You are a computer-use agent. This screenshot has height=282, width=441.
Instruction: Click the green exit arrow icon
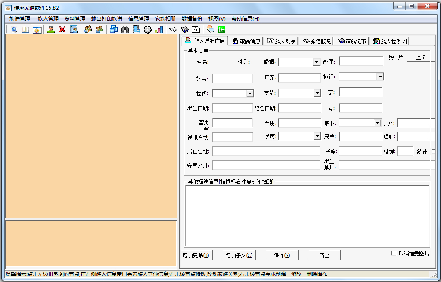tap(222, 29)
